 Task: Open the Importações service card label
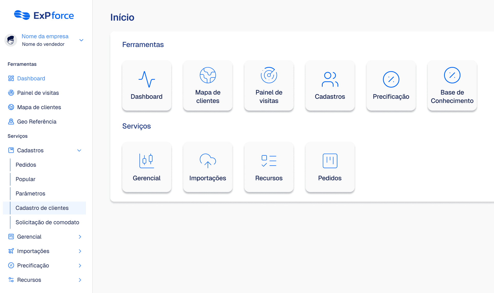coord(208,178)
